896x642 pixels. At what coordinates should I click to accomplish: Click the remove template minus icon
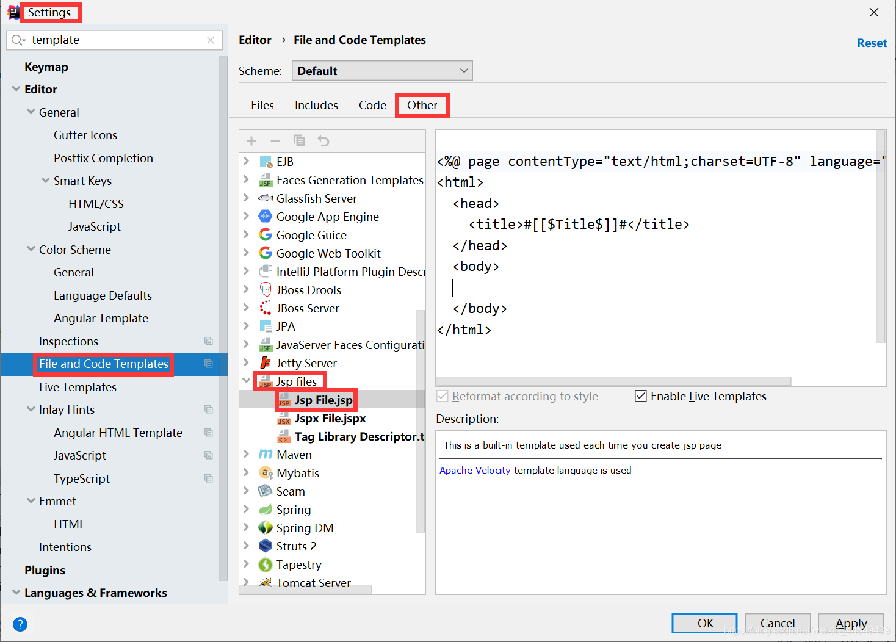click(275, 141)
